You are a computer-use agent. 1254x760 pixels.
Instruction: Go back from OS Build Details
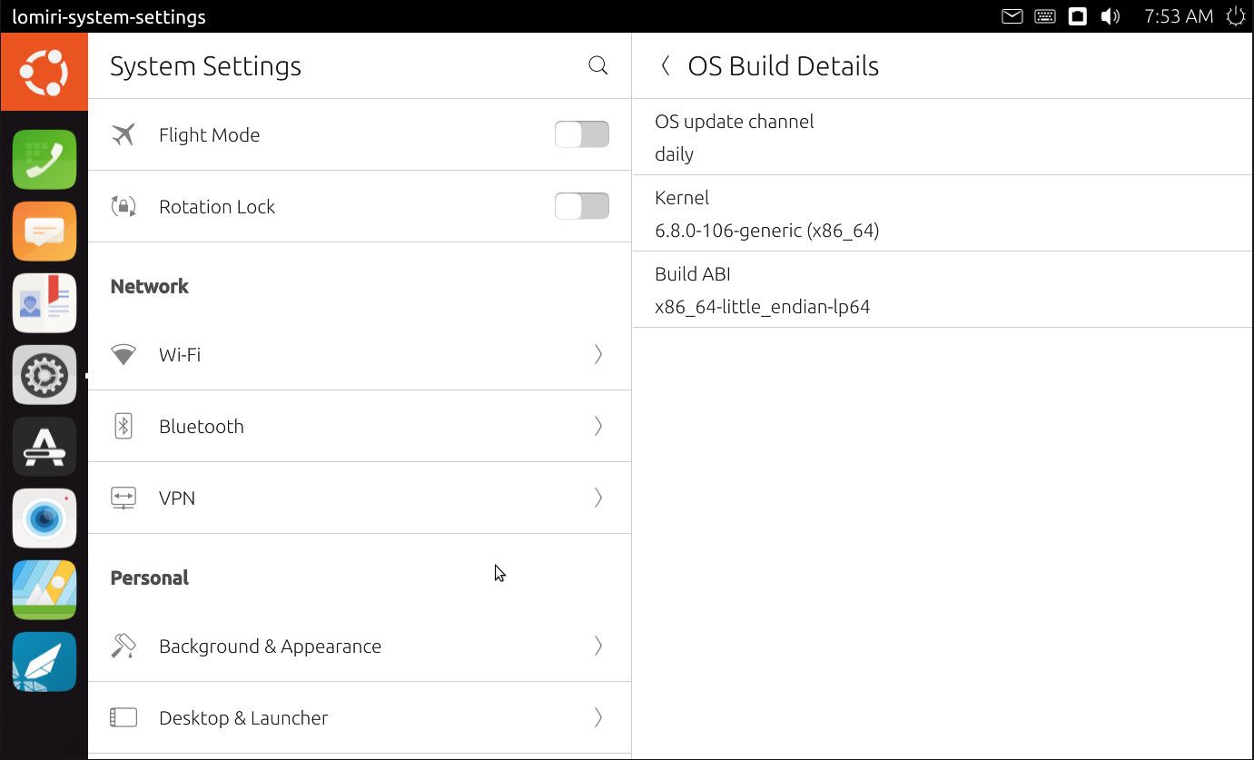(666, 65)
